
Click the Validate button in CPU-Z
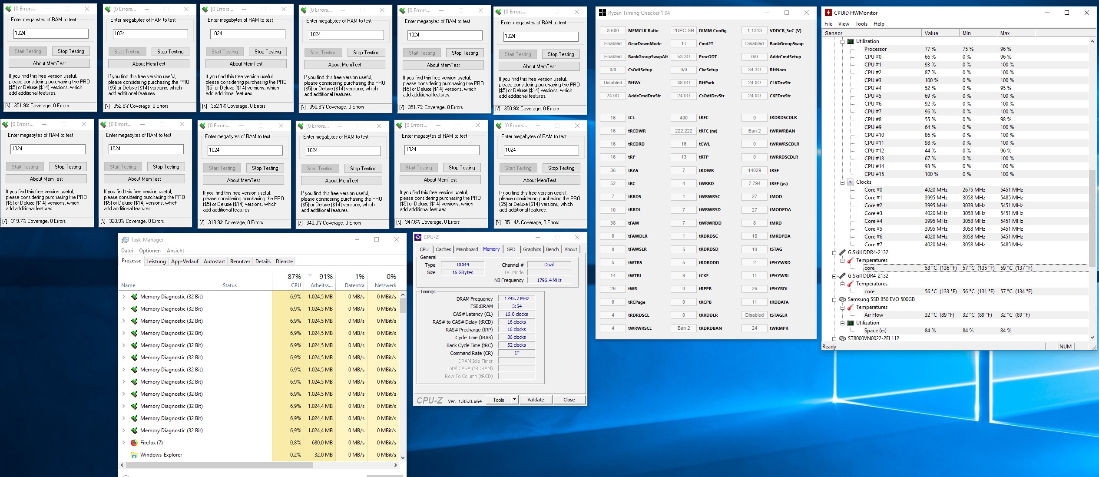pyautogui.click(x=535, y=400)
